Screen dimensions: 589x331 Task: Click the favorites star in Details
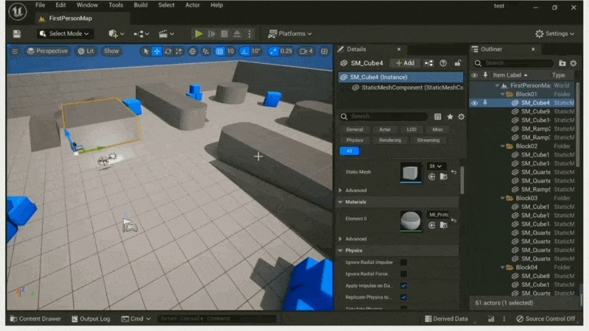pos(450,116)
